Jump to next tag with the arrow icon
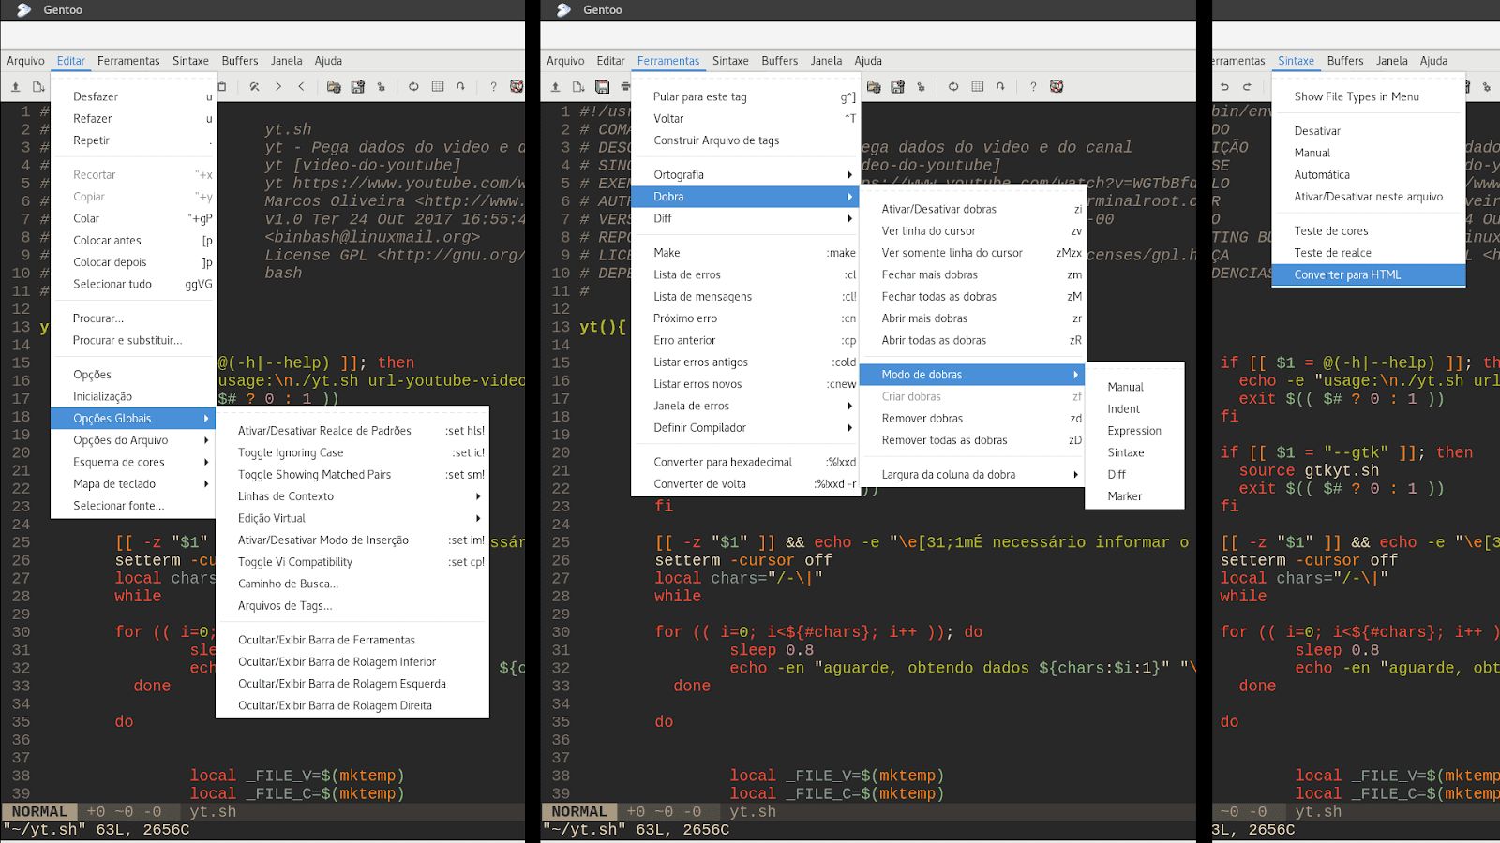The width and height of the screenshot is (1500, 843). tap(278, 86)
